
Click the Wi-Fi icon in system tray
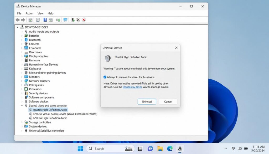(x=233, y=148)
